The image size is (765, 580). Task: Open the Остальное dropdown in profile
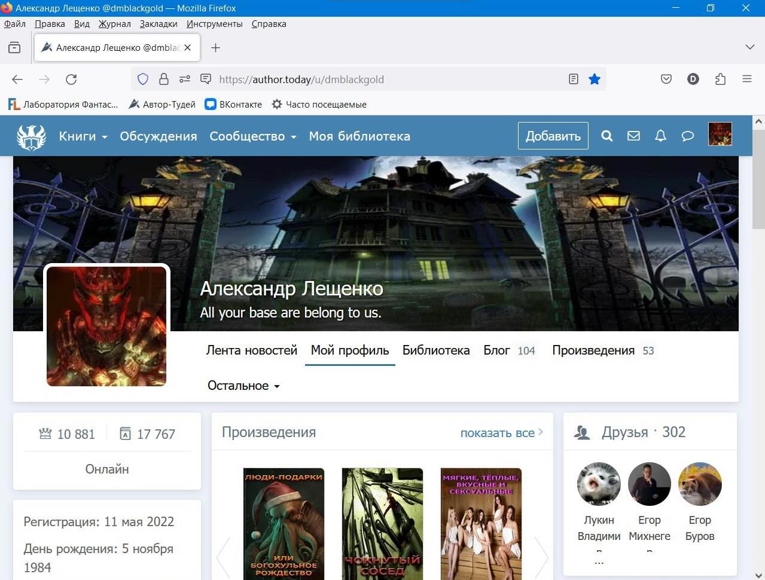click(243, 386)
